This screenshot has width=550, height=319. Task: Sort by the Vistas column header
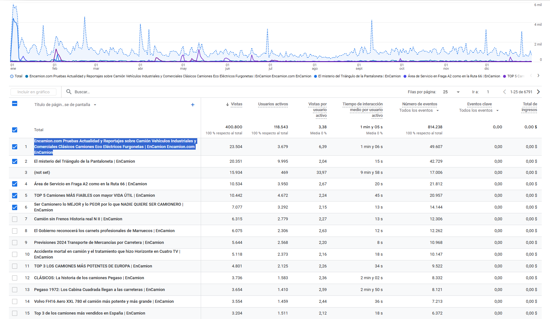236,104
